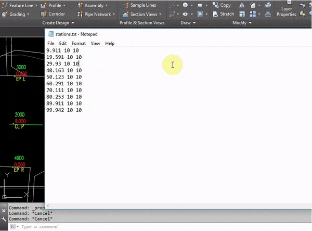Click the line '60.291 10 10'

click(64, 83)
